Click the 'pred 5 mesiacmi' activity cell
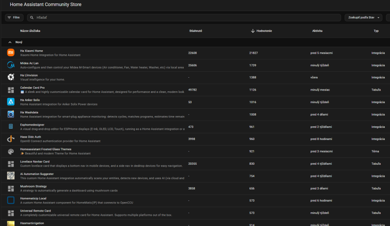Screen dimensions: 390x226 tap(321, 53)
